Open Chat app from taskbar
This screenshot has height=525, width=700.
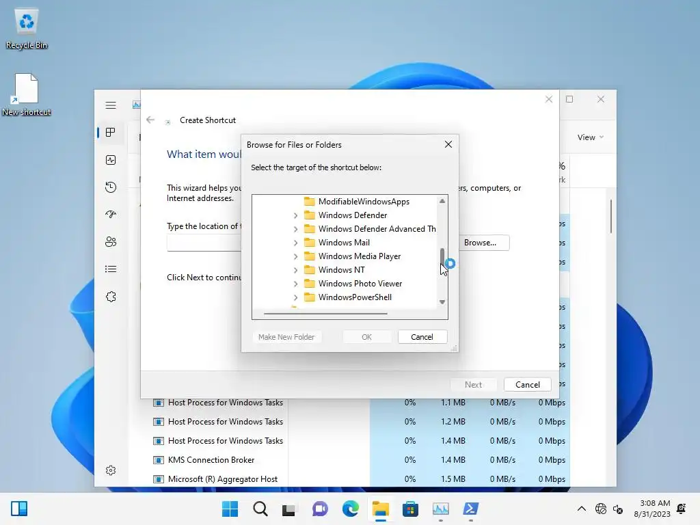pyautogui.click(x=320, y=509)
